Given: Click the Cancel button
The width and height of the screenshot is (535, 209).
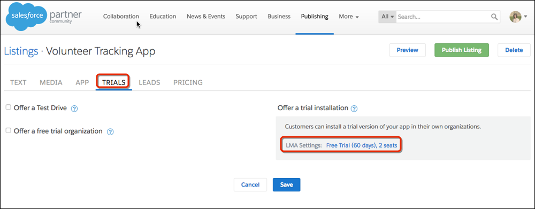Looking at the screenshot, I should tap(250, 185).
